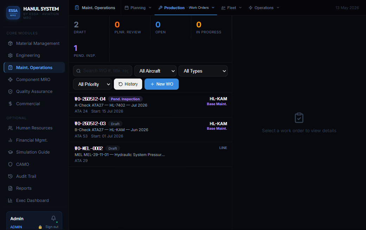Click Draft badge on WO-MEL-0002
The image size is (366, 230).
[113, 149]
